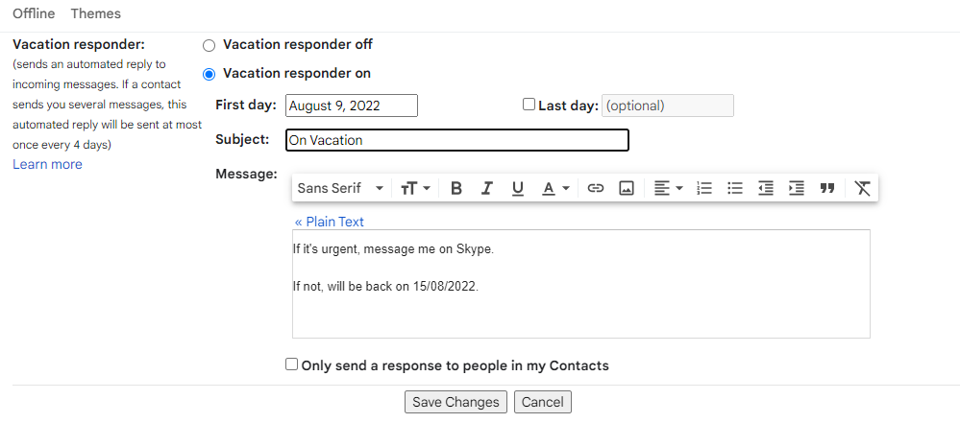Insert an image into the message
The image size is (960, 423).
point(627,189)
